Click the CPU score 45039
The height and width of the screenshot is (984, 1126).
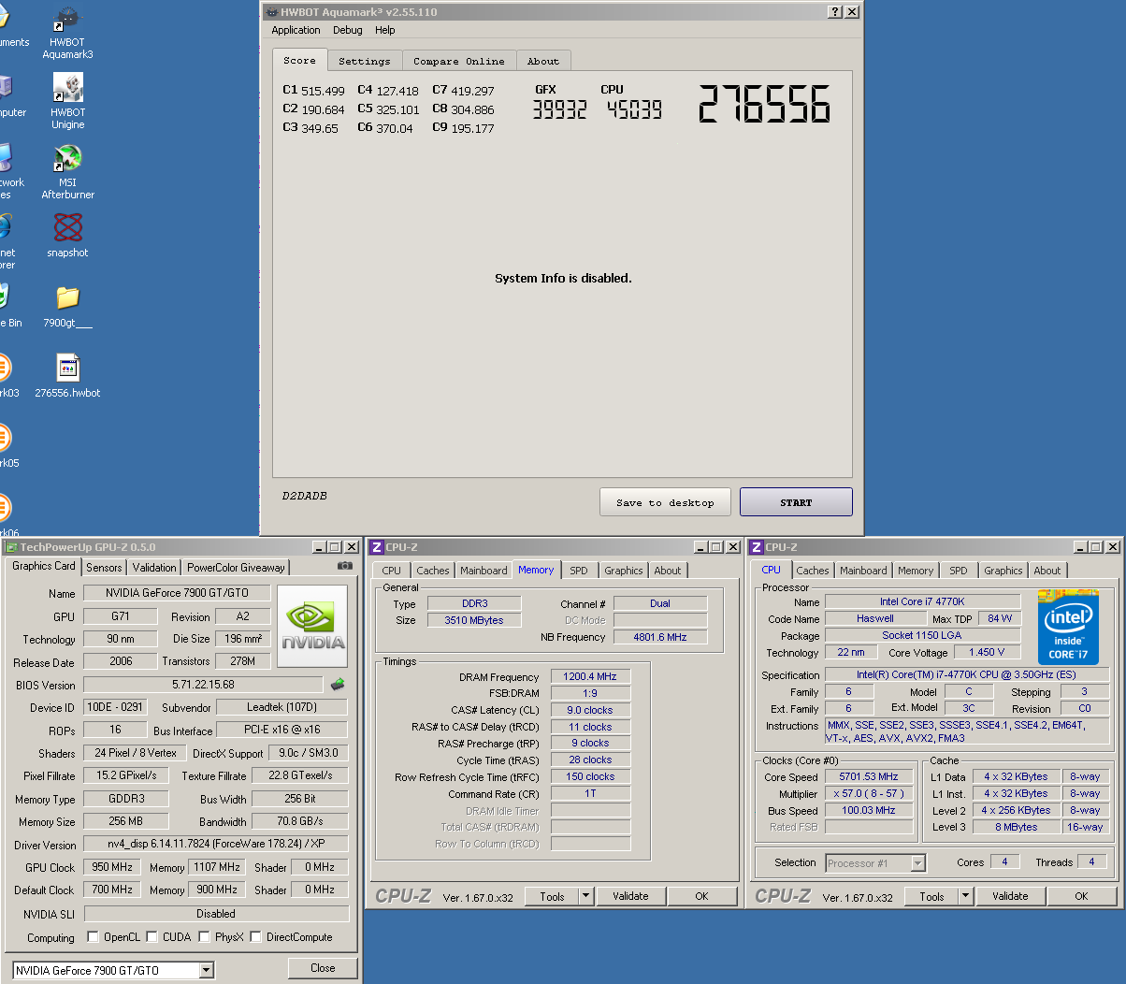tap(634, 109)
